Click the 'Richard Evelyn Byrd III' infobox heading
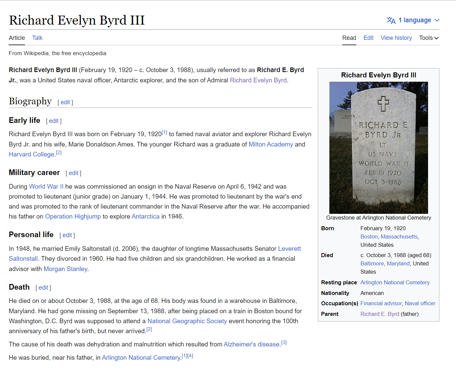 pos(379,75)
